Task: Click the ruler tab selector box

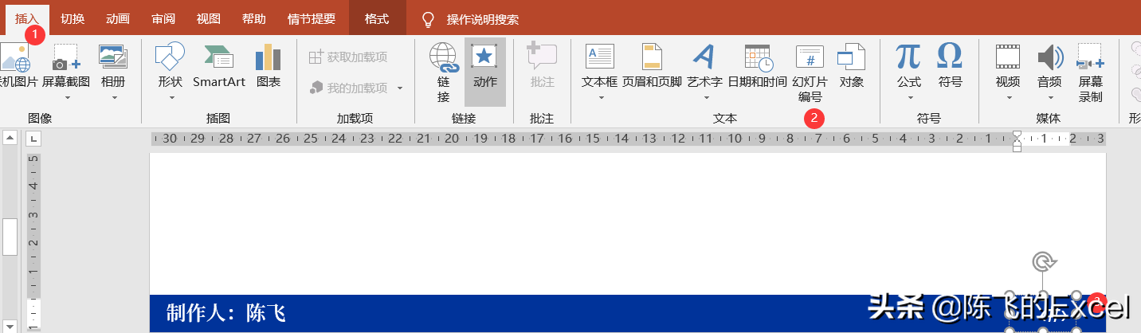Action: pos(33,139)
